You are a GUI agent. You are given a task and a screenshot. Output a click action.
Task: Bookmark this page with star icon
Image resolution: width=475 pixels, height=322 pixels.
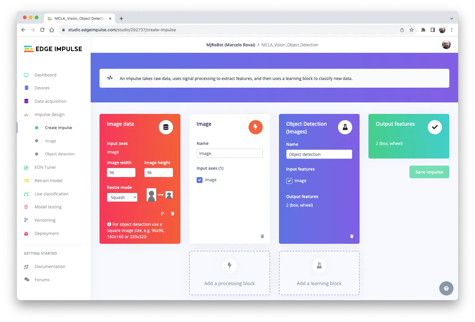click(411, 30)
